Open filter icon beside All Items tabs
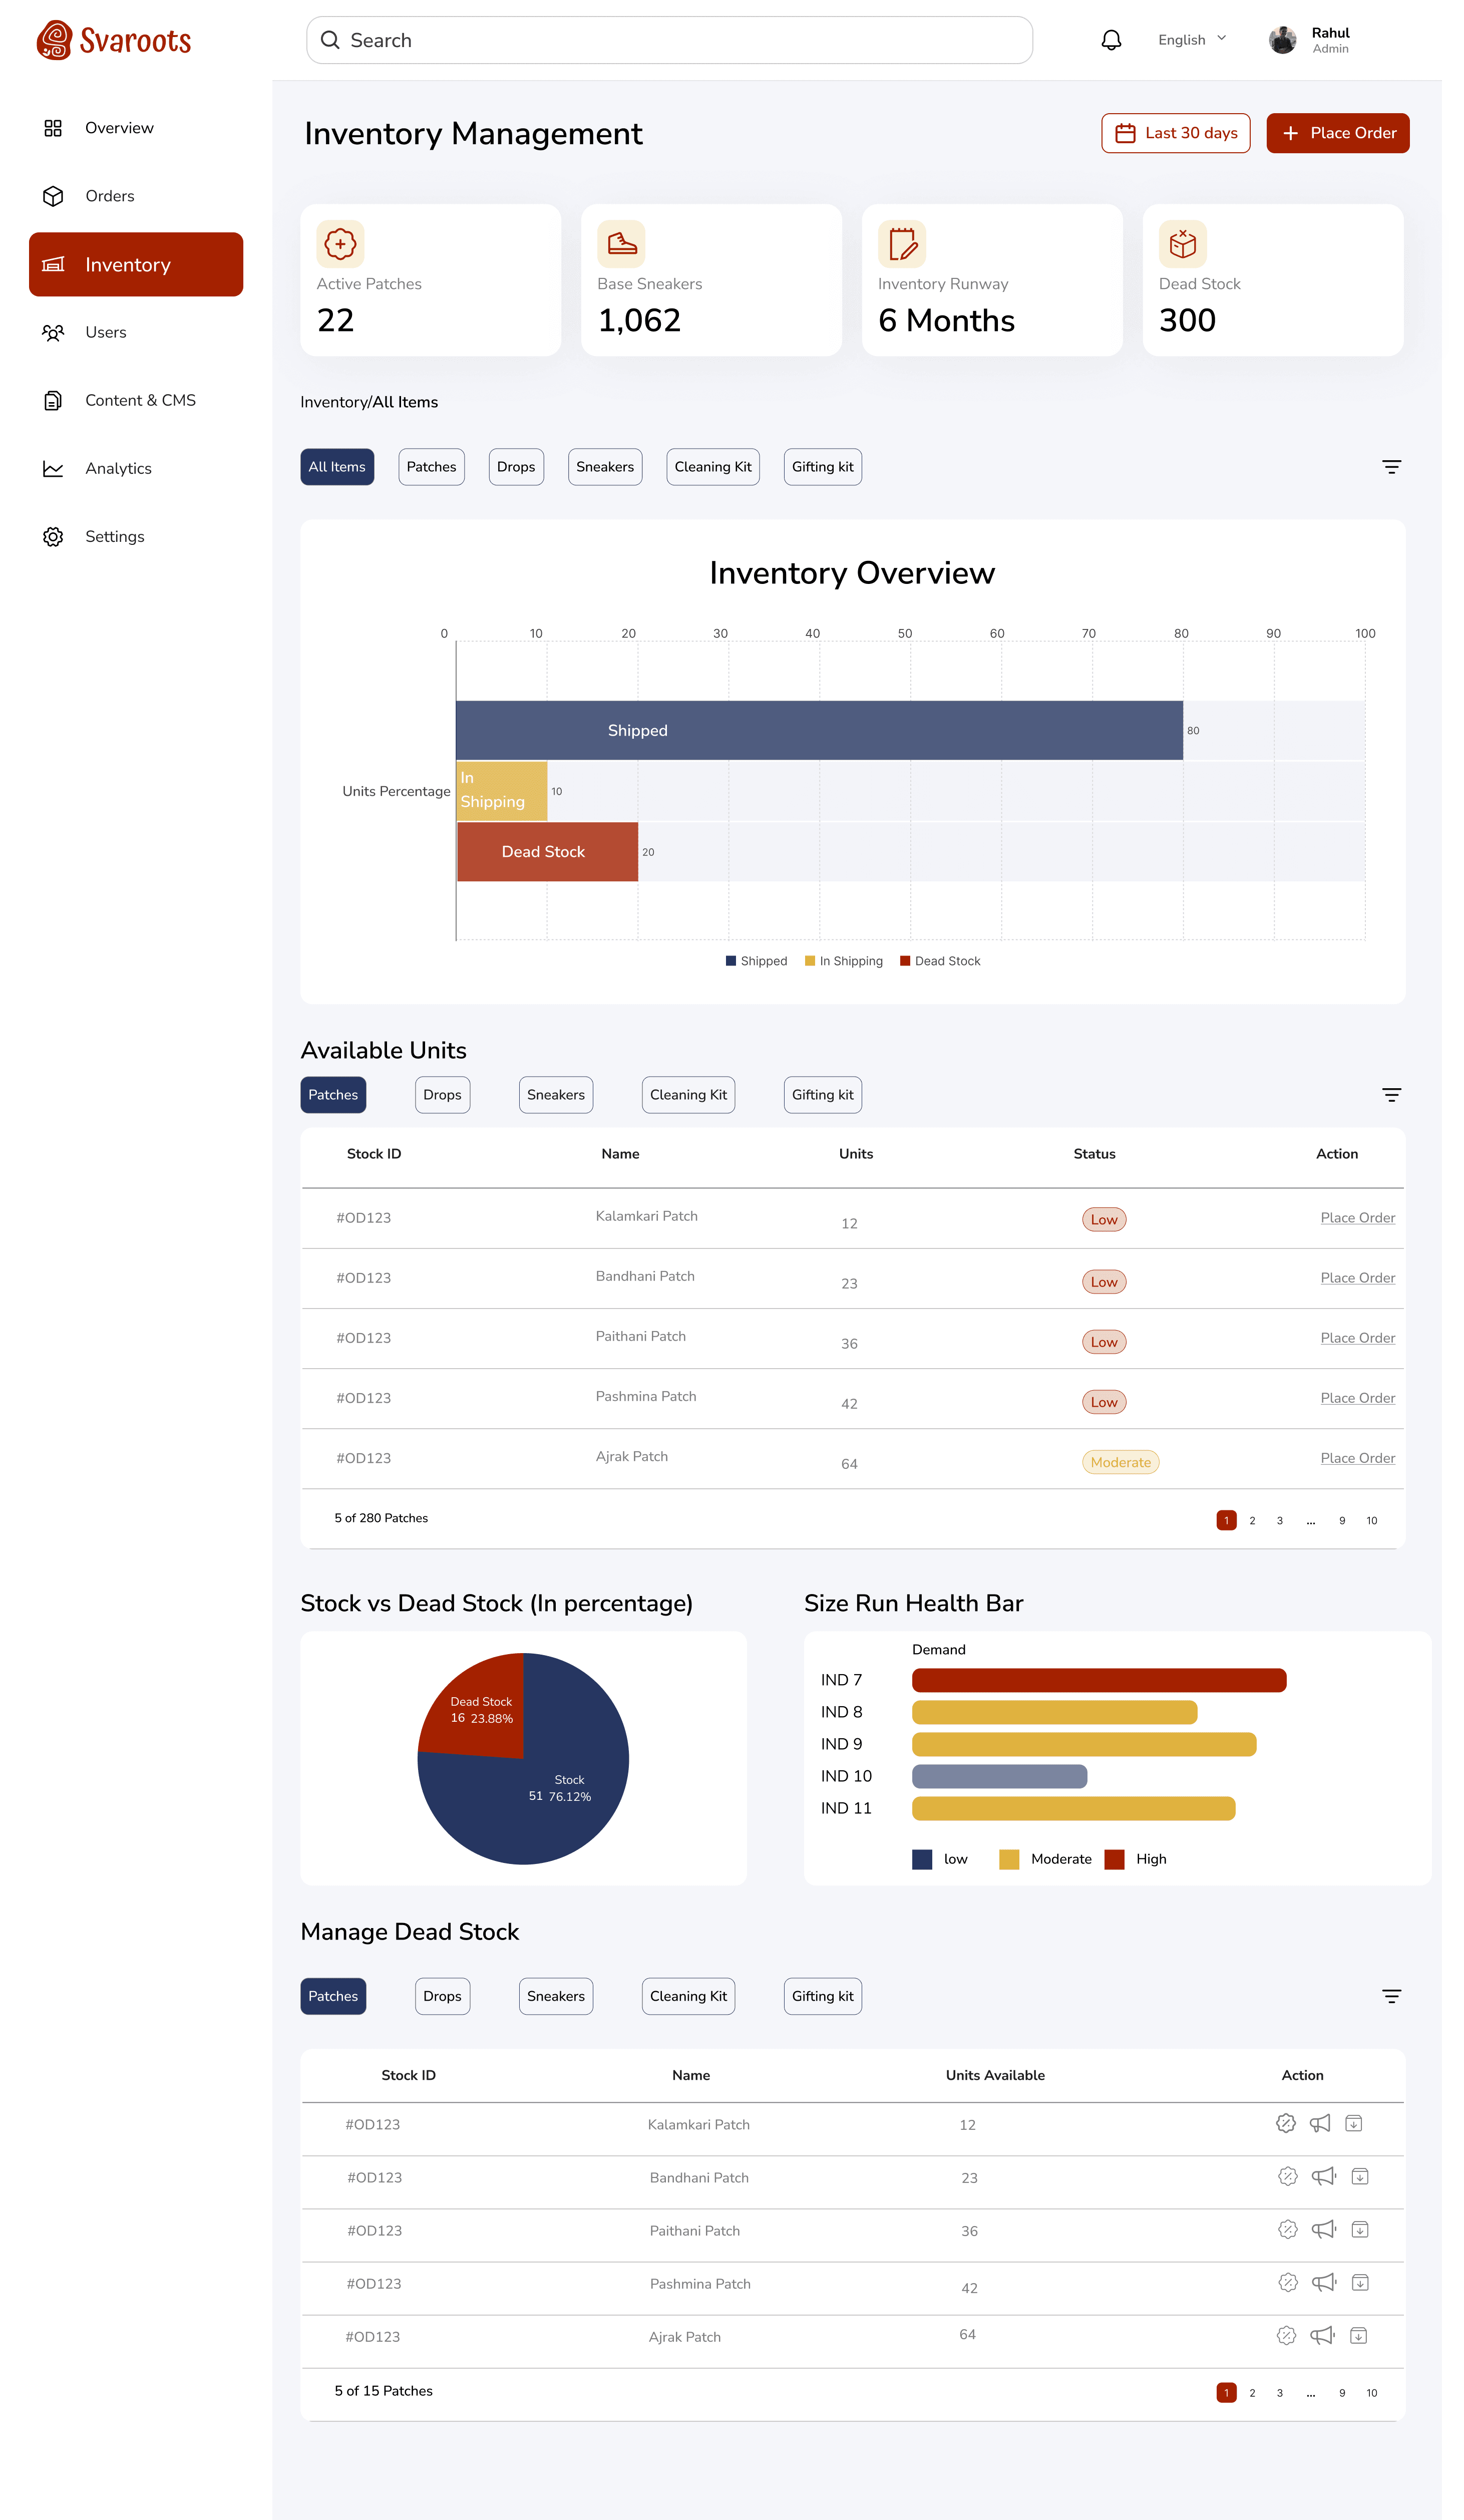The image size is (1464, 2520). [x=1391, y=467]
